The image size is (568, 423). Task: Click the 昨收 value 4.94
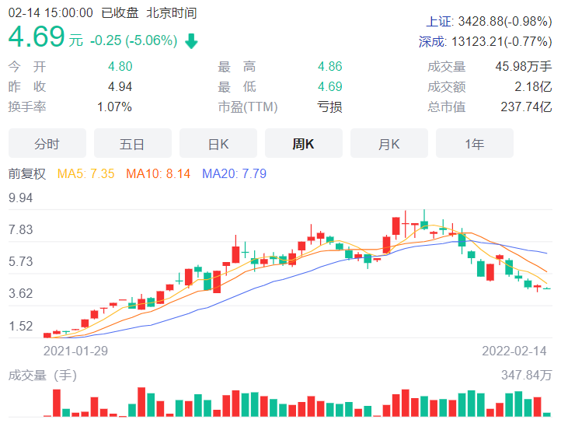tap(120, 86)
